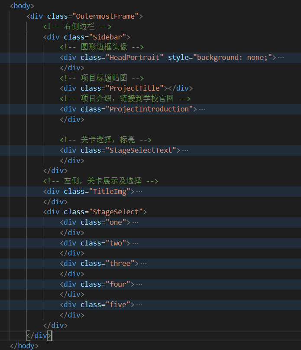Click the "StageSelect" class value
This screenshot has height=350, width=301.
116,212
